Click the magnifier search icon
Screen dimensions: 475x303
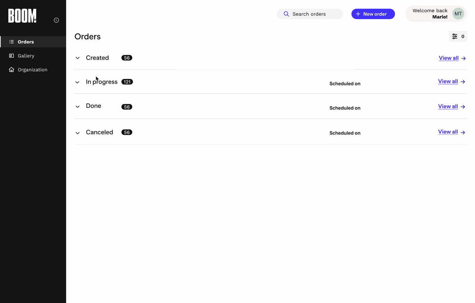(x=286, y=14)
